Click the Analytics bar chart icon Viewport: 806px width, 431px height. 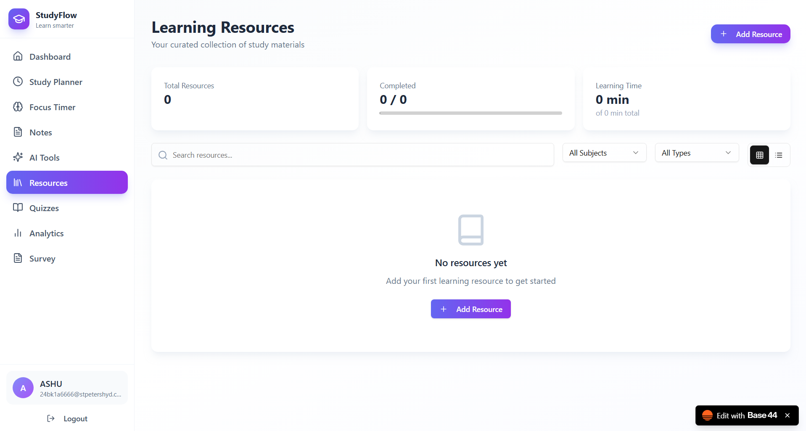[x=18, y=233]
